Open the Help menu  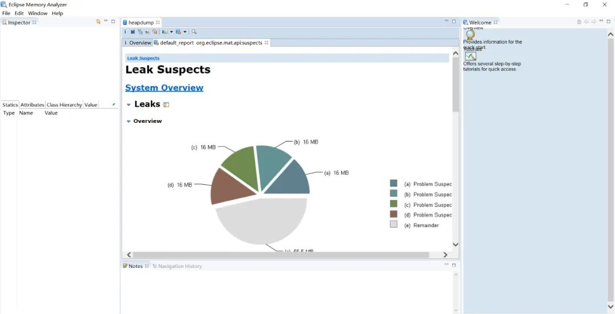pyautogui.click(x=58, y=13)
